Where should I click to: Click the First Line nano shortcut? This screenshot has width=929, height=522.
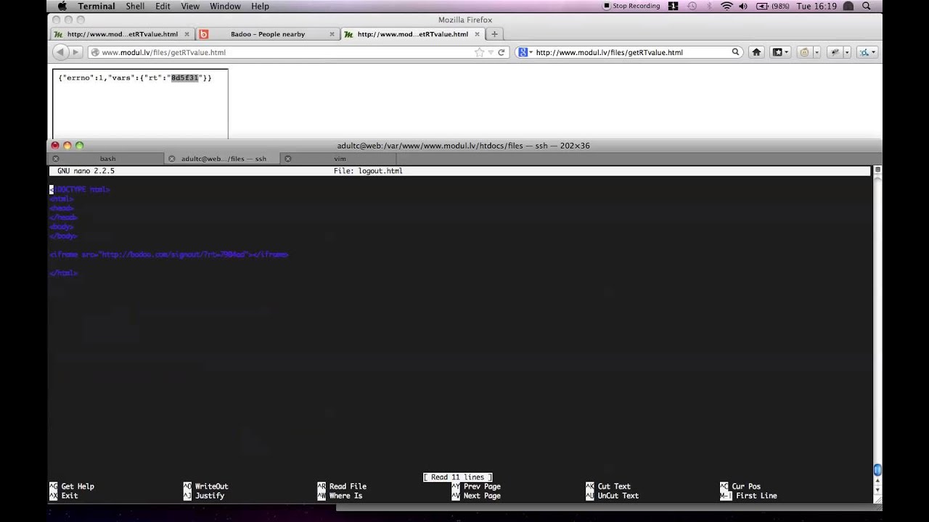(748, 496)
